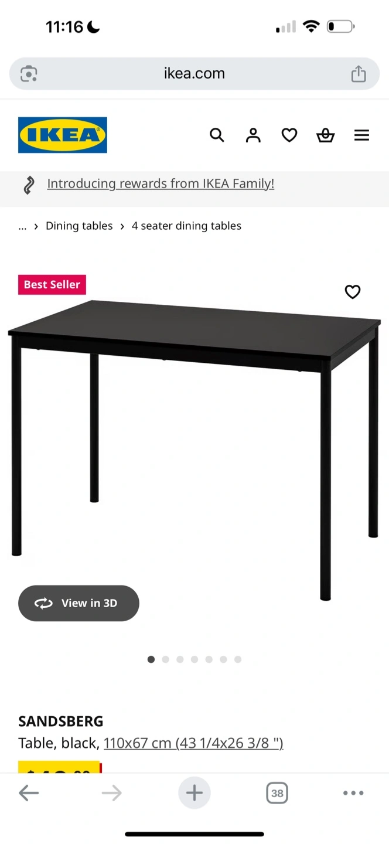Open the 38 tabs switcher
The image size is (389, 844).
click(277, 793)
